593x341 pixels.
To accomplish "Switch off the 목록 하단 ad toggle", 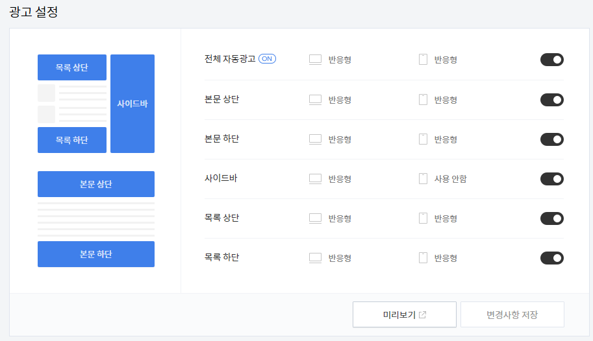I will [x=552, y=258].
